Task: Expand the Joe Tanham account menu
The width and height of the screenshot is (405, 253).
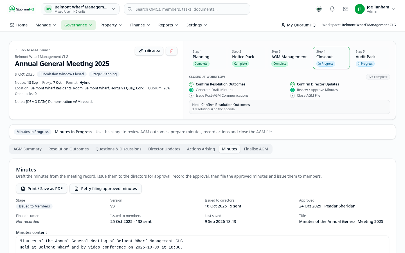Action: click(x=375, y=9)
